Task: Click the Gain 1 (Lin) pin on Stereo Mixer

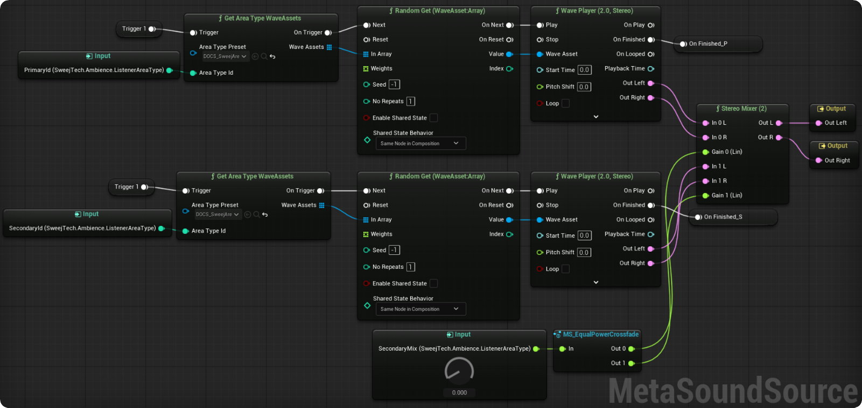Action: coord(706,196)
